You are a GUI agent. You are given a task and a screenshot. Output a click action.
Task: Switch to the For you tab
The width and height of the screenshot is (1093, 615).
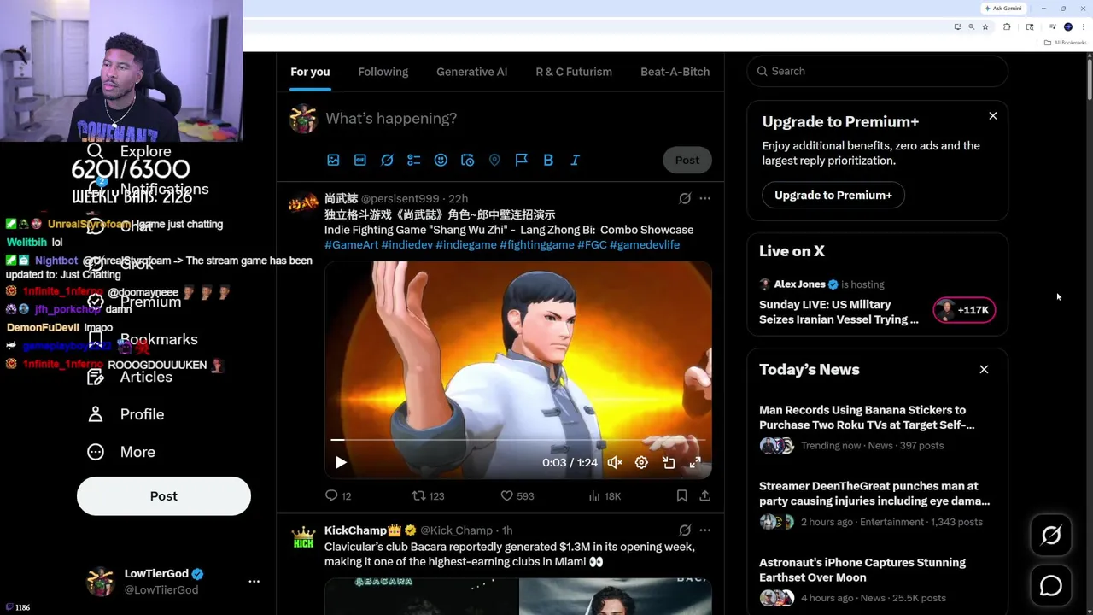[310, 72]
